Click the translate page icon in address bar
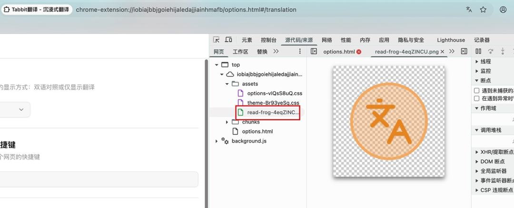Image resolution: width=514 pixels, height=208 pixels. click(x=469, y=9)
